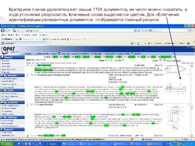Open the Display dropdown menu

point(29,54)
